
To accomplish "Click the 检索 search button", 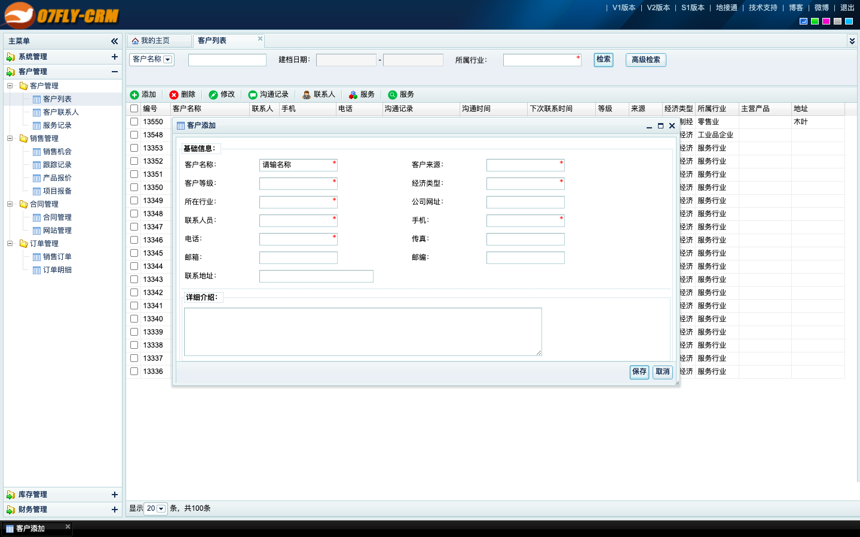I will point(604,60).
